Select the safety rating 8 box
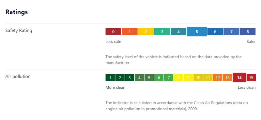This screenshot has height=120, width=261. [x=248, y=32]
